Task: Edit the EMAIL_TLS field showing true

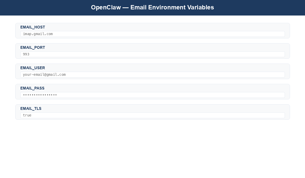Action: tap(152, 115)
